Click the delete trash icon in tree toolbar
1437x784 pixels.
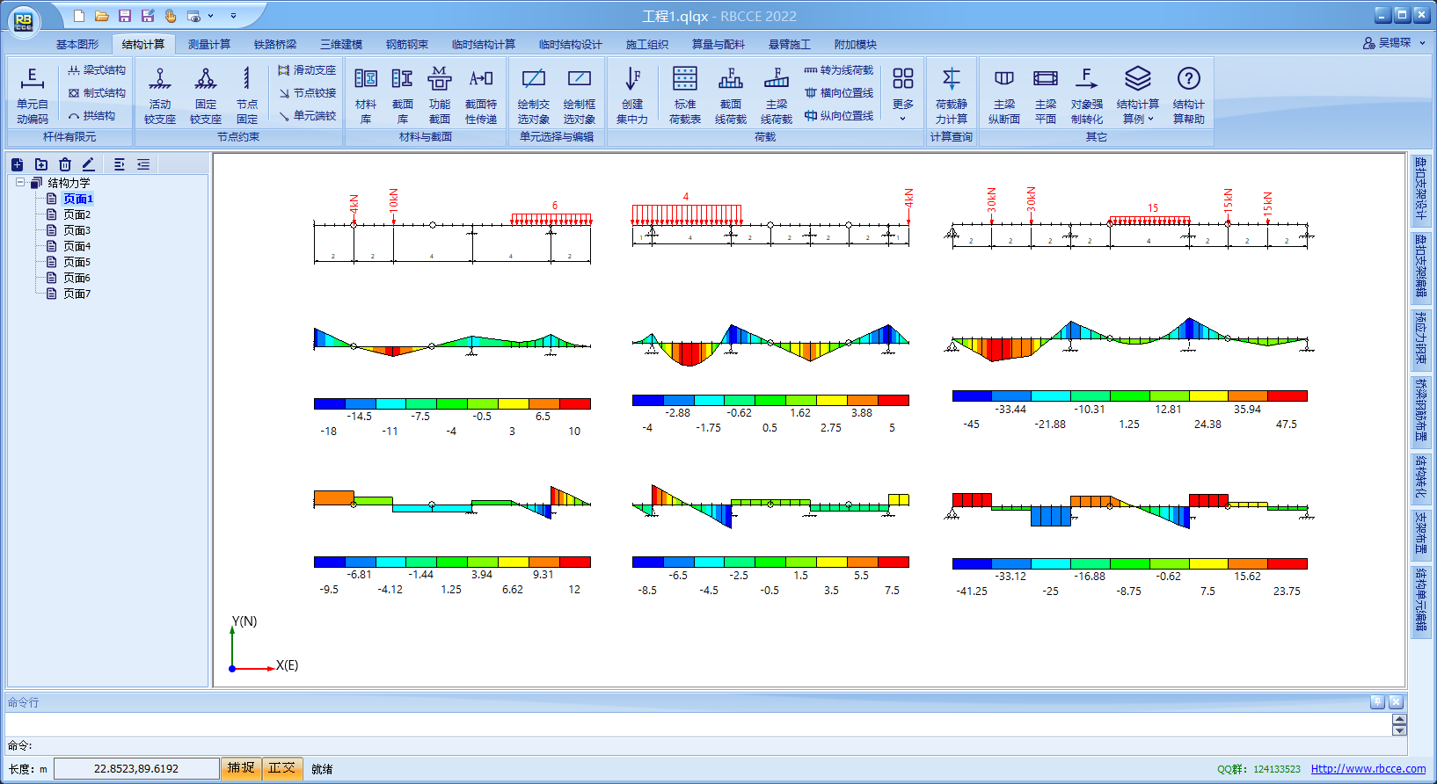point(65,164)
